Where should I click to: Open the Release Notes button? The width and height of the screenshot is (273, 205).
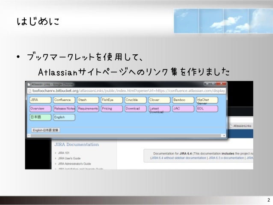[x=64, y=109]
